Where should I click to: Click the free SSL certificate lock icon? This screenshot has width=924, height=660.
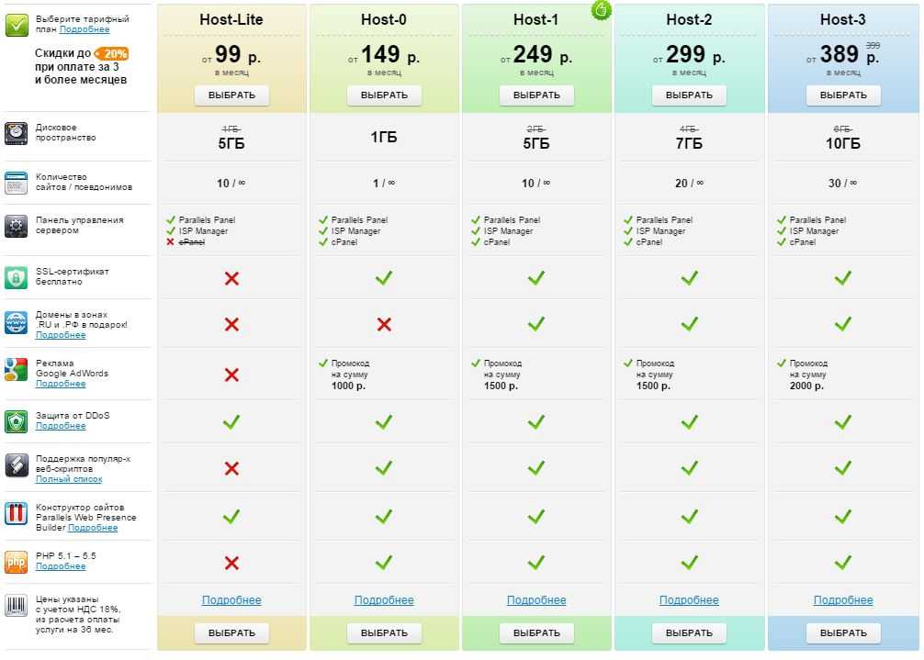(x=17, y=277)
